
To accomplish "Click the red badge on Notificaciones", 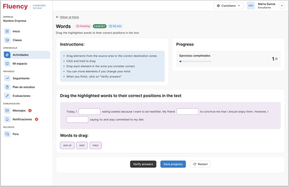I will point(37,119).
